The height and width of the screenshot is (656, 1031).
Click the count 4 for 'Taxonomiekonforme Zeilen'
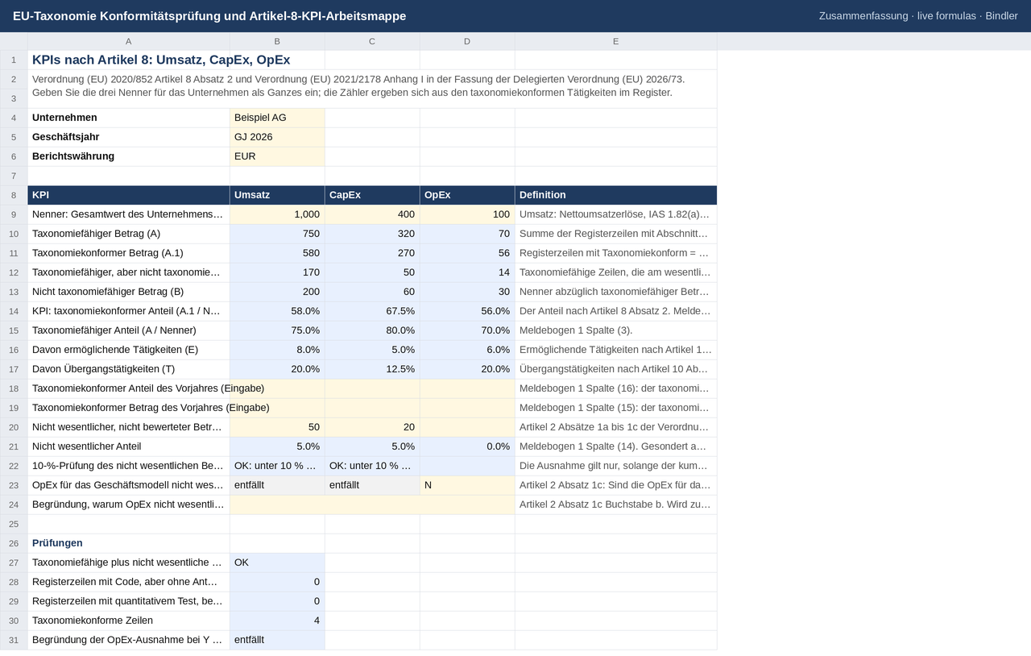pyautogui.click(x=277, y=621)
